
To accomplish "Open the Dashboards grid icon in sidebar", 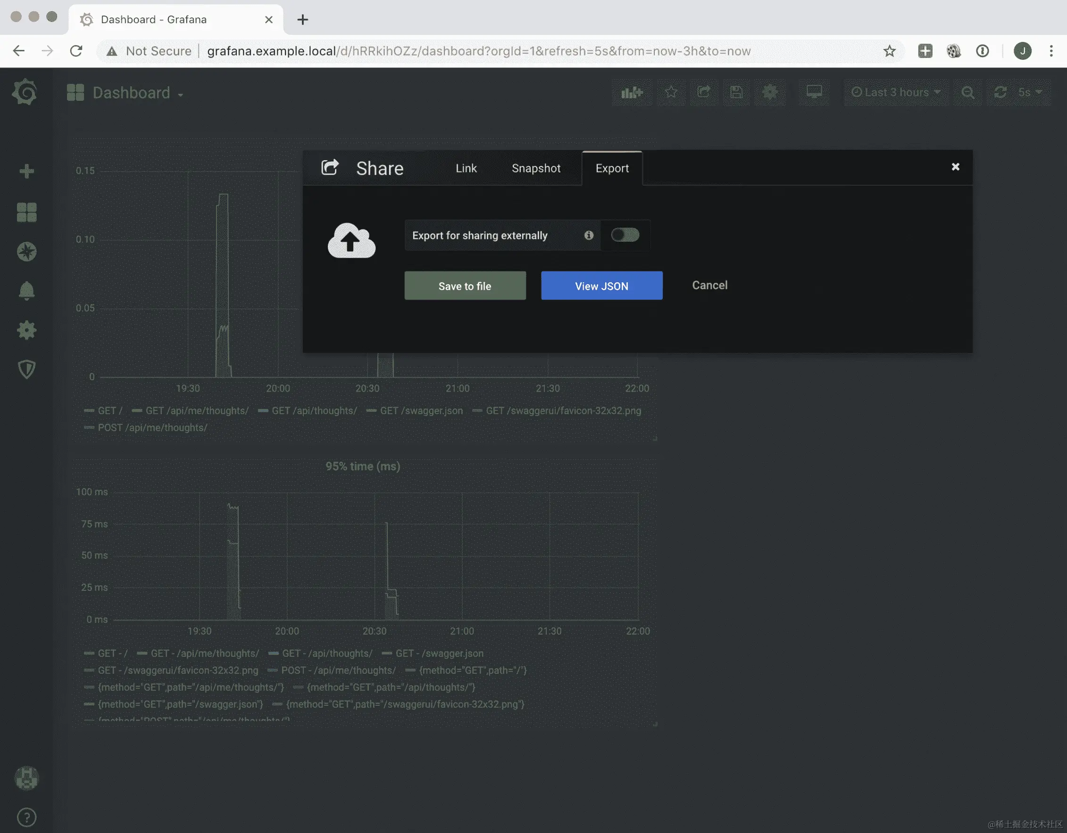I will point(26,212).
